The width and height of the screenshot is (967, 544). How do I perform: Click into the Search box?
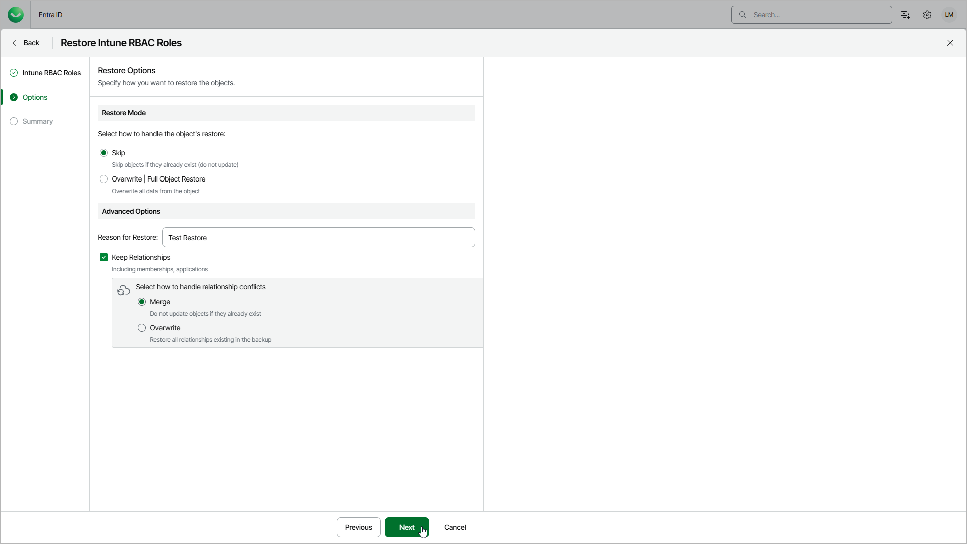coord(812,15)
